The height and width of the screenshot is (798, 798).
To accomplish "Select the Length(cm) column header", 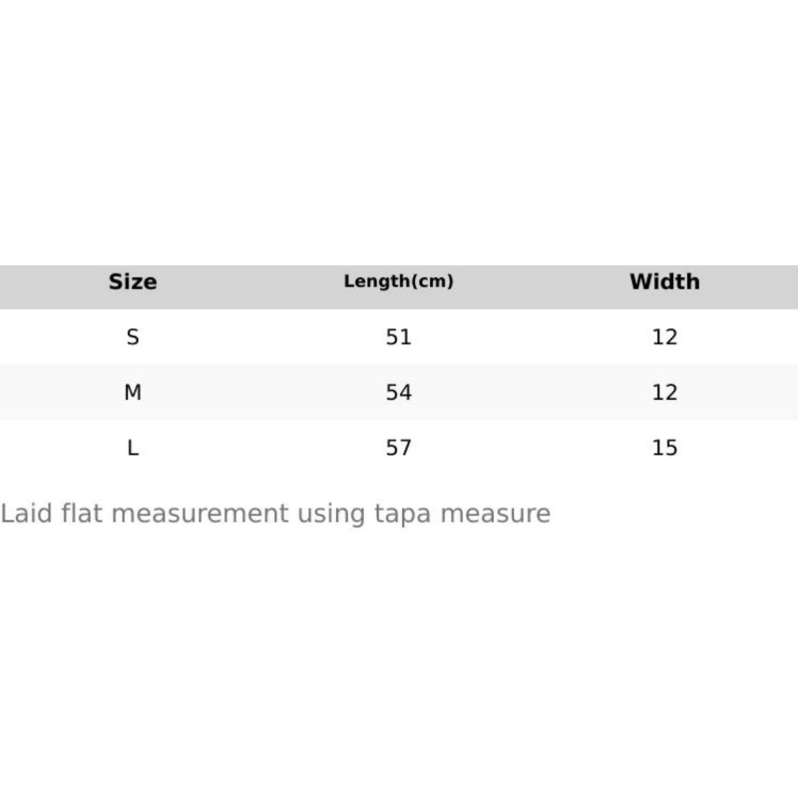I will pyautogui.click(x=398, y=282).
